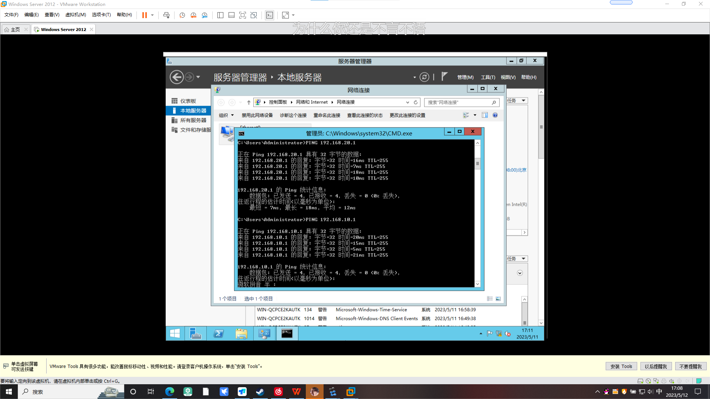
Task: Open 选项卡(T) menu
Action: tap(101, 15)
